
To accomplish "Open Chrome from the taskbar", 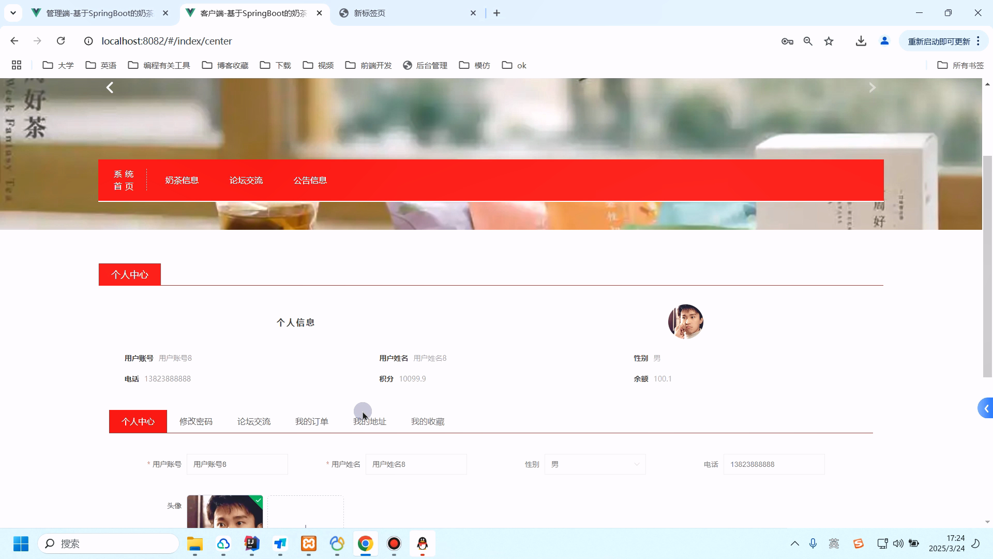I will click(x=365, y=543).
